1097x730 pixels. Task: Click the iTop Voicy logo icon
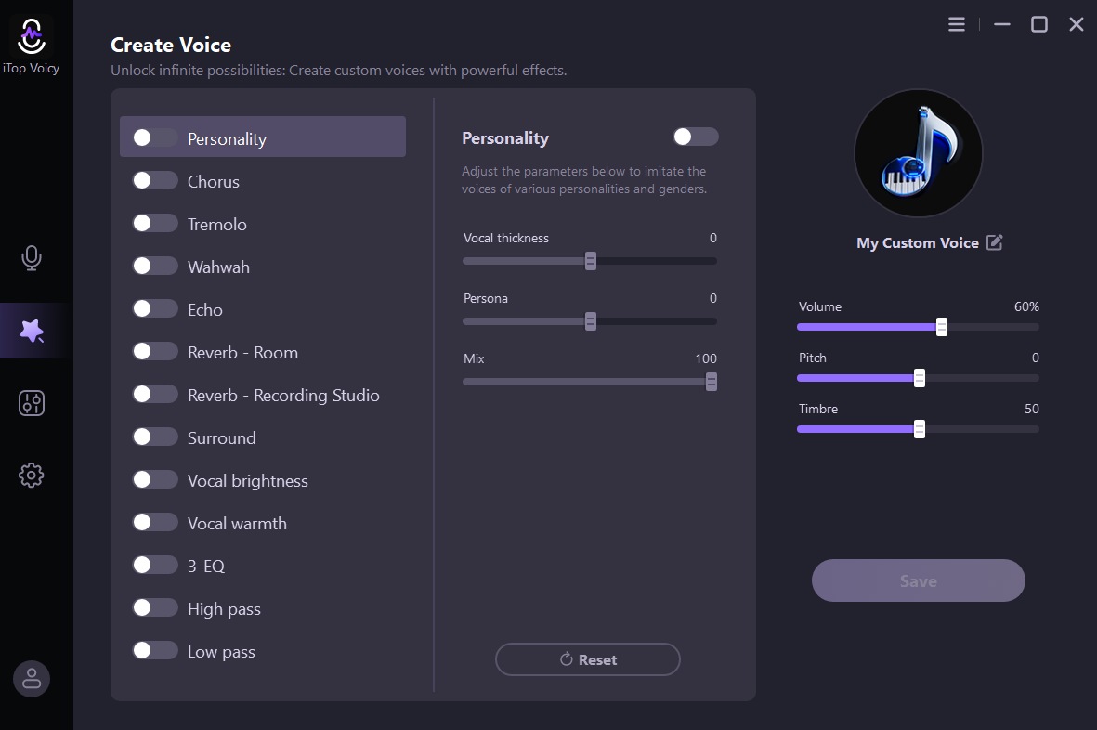[31, 35]
